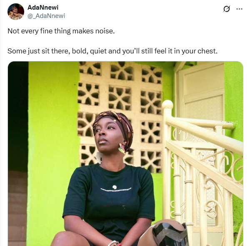248x246 pixels.
Task: Open the attached photo at the woman's face
Action: [106, 134]
